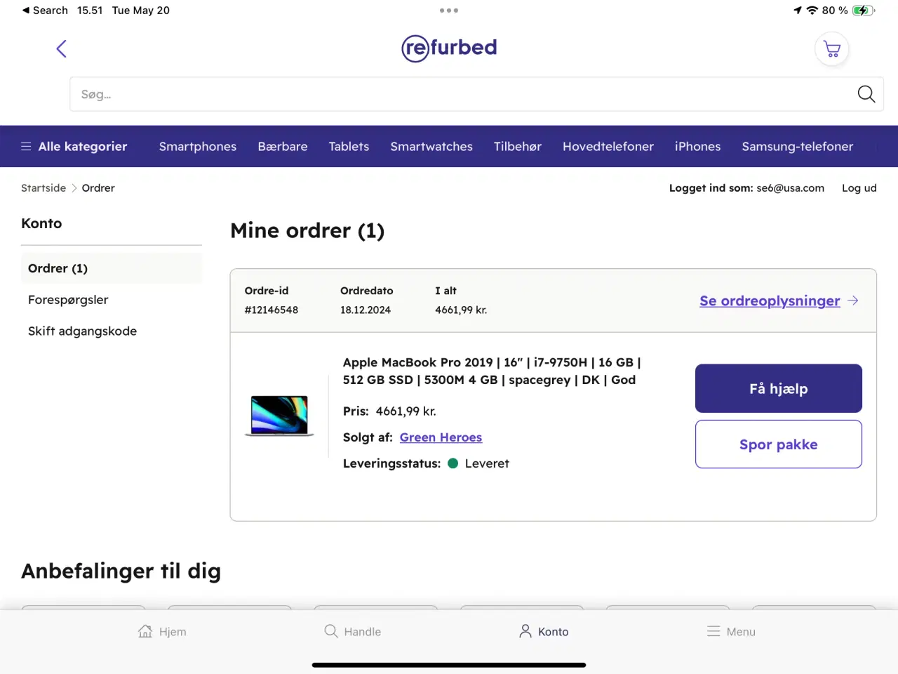
Task: Tap the three dots at top center
Action: click(x=449, y=11)
